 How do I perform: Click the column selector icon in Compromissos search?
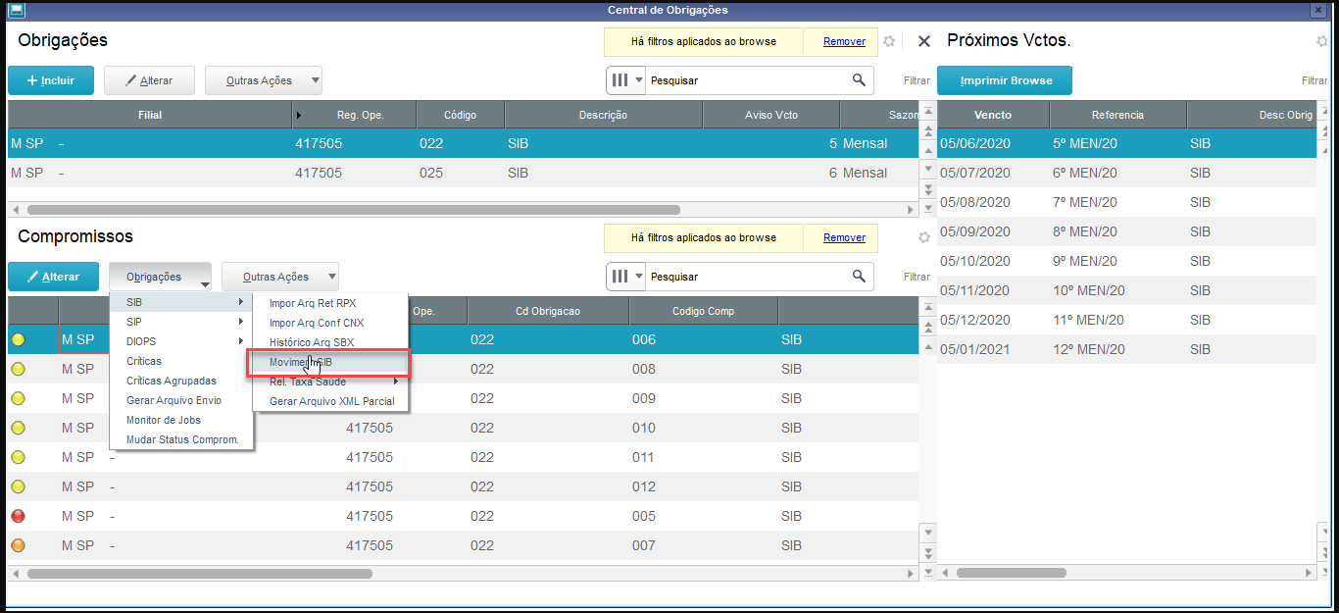(x=625, y=277)
